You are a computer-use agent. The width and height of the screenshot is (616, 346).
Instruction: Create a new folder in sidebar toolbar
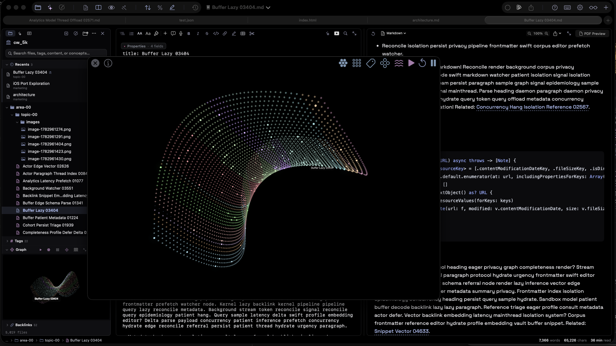(85, 33)
